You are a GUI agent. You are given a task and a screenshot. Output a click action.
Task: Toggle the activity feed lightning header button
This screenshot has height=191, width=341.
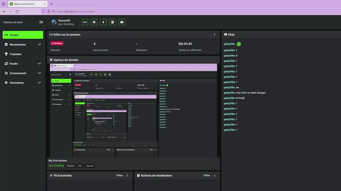tap(103, 22)
